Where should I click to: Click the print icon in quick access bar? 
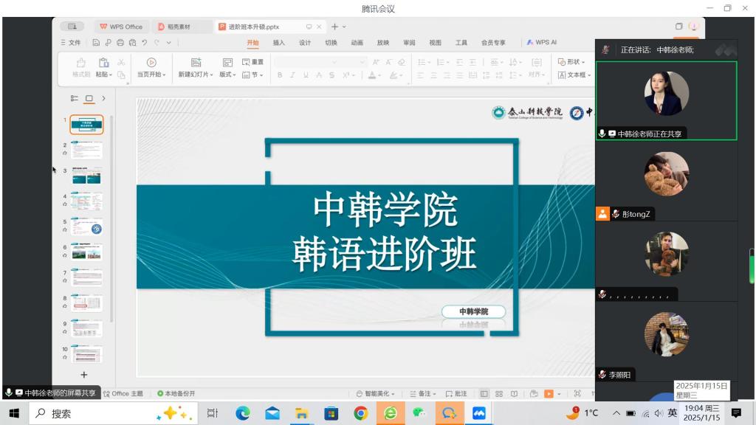click(120, 42)
